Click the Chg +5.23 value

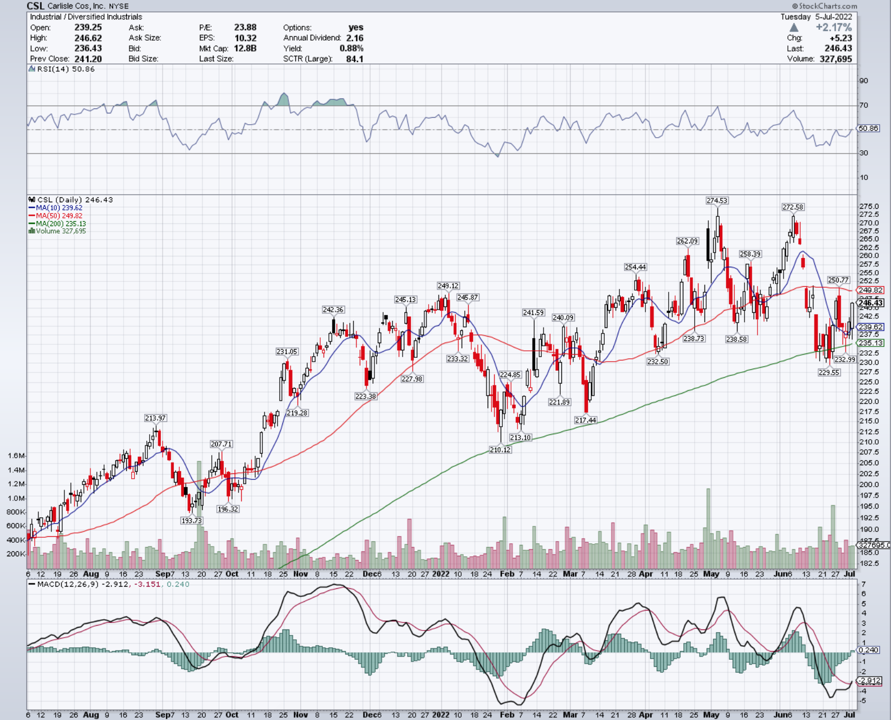tap(841, 38)
